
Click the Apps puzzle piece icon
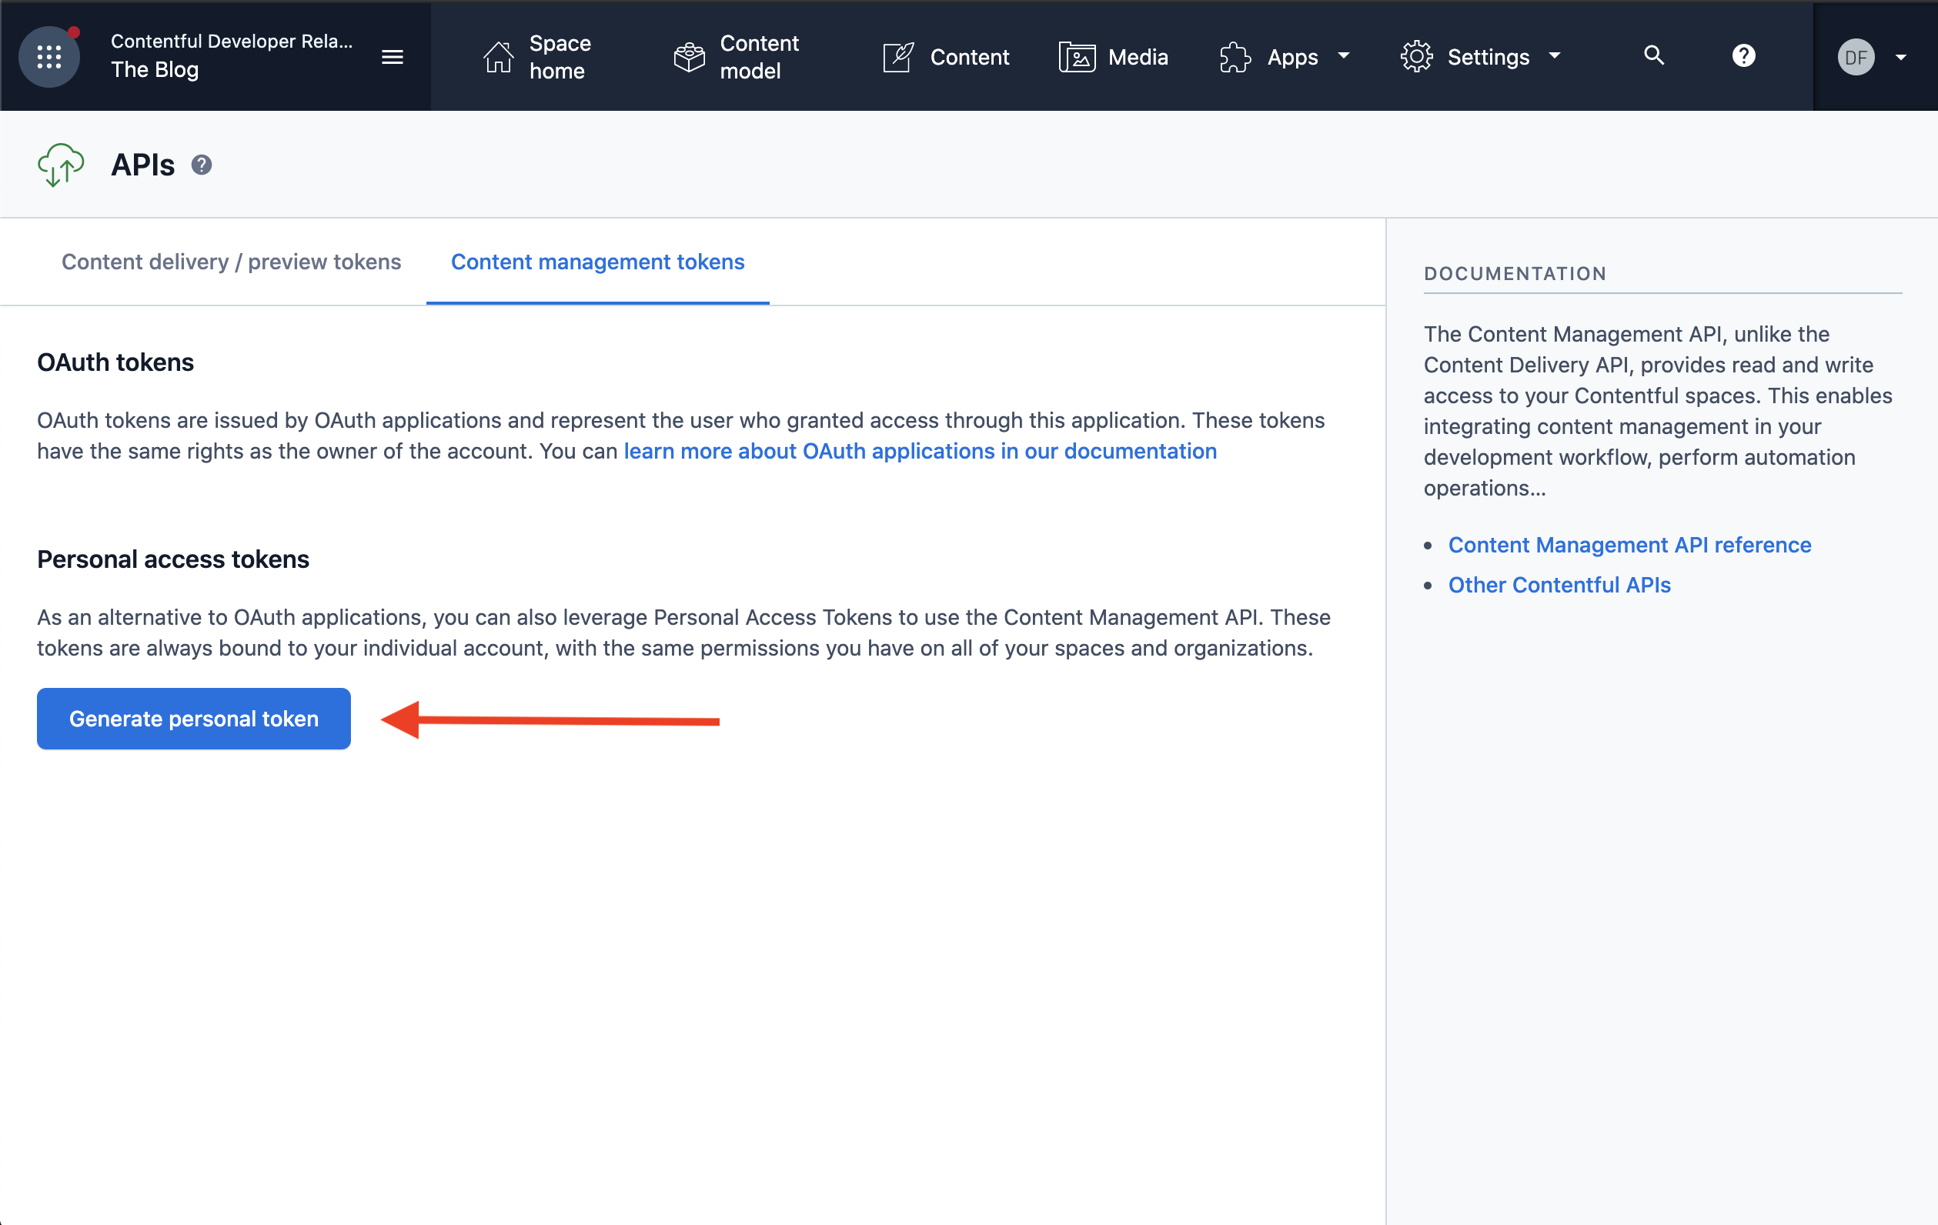click(x=1235, y=56)
